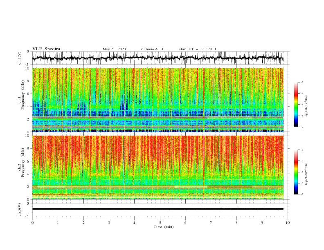Click the "start UT = 2 :20: 1" text
The height and width of the screenshot is (250, 324).
click(x=198, y=49)
